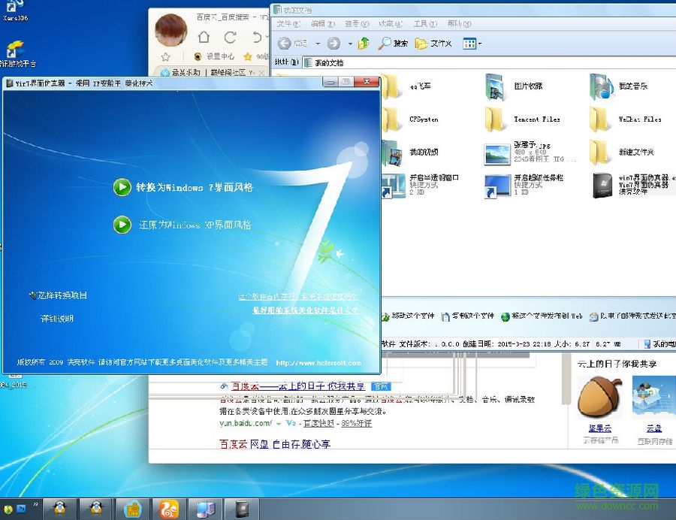Open the http://www.holersoft.com website link
The image size is (676, 520).
318,361
